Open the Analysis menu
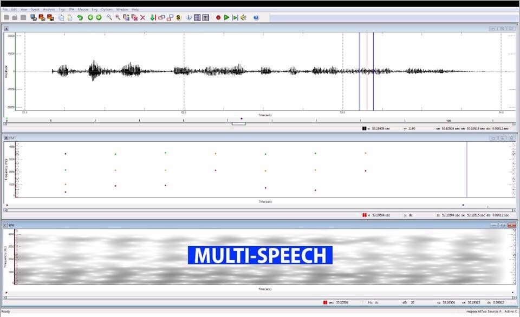The width and height of the screenshot is (520, 317). tap(49, 9)
